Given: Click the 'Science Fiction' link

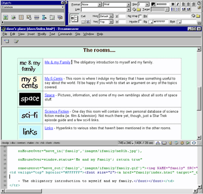Looking at the screenshot, I should tap(57, 112).
